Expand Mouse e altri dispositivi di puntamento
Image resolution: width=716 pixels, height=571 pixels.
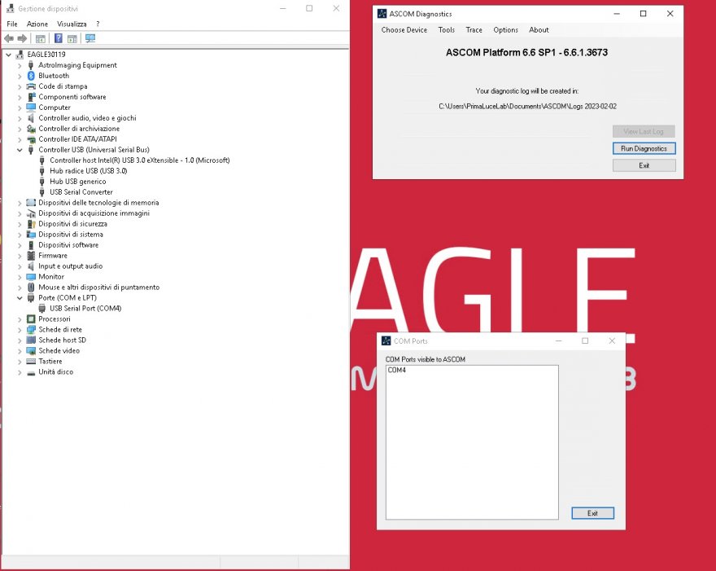point(20,288)
